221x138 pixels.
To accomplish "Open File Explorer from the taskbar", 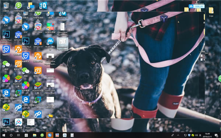I will (35, 135).
